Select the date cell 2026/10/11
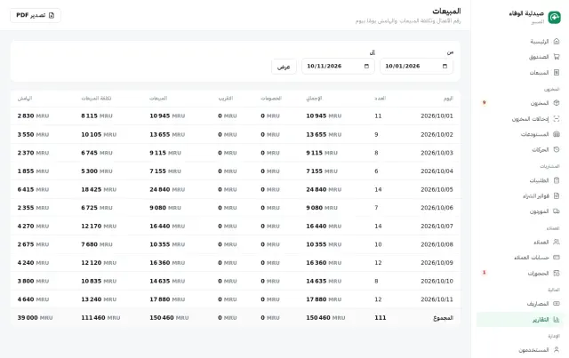This screenshot has height=358, width=569. click(437, 299)
